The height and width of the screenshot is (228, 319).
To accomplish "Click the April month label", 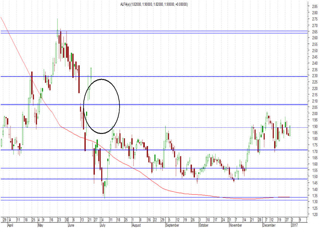I will (10, 225).
